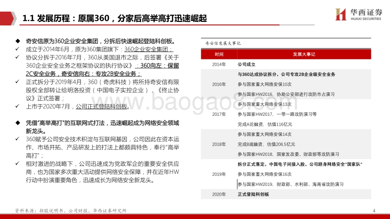Click the line starting "上市于2020年7月"
Viewport: 390px width, 219px height.
coord(78,107)
